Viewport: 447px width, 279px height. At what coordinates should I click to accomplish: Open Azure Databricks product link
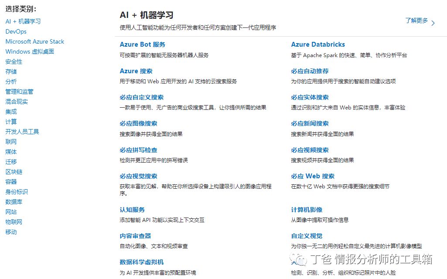(x=318, y=44)
